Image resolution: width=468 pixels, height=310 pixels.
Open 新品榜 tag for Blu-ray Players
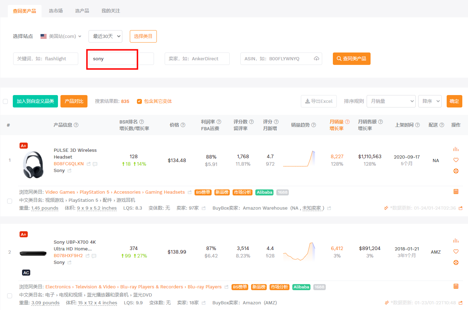[x=259, y=287]
